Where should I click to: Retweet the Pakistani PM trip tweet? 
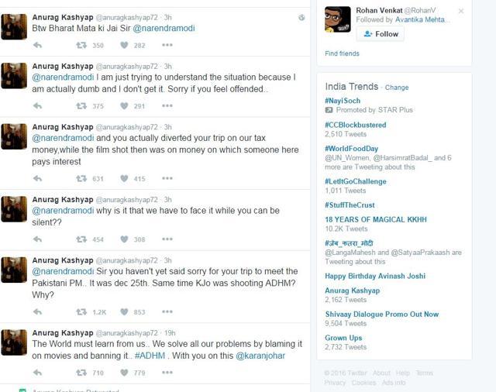point(81,312)
